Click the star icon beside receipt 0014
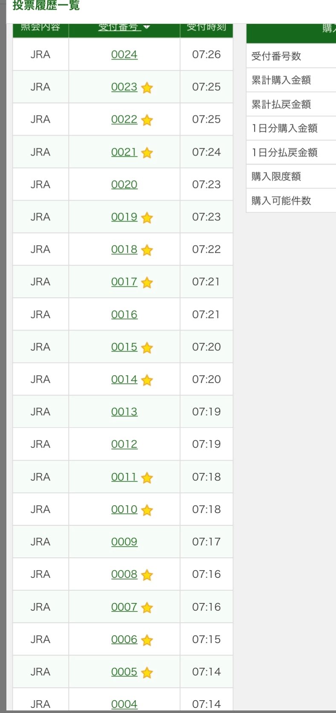This screenshot has height=713, width=336. click(x=147, y=380)
